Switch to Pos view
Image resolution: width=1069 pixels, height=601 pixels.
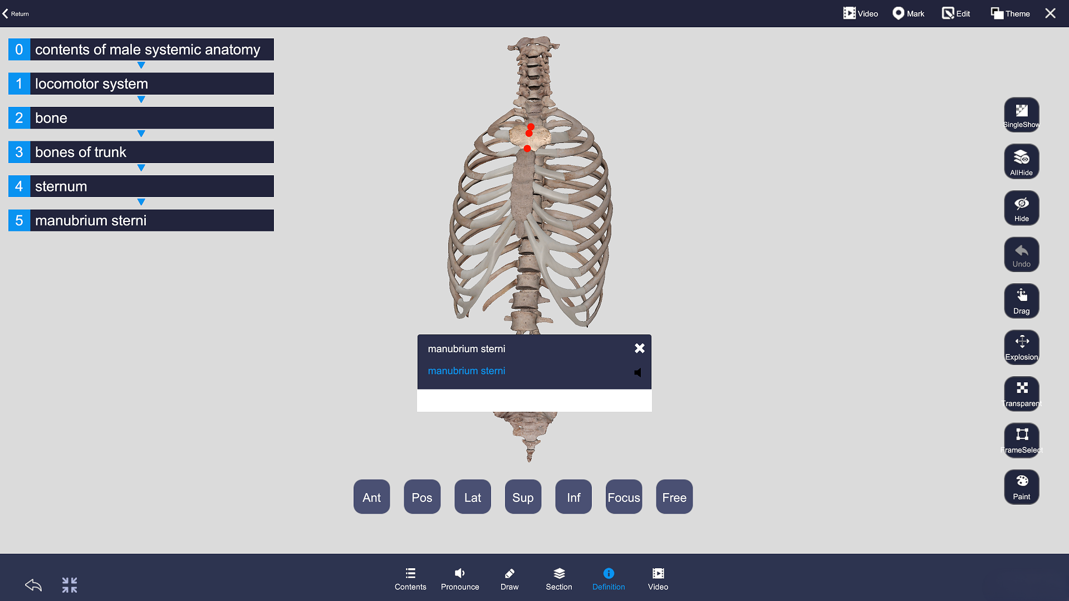pos(421,497)
